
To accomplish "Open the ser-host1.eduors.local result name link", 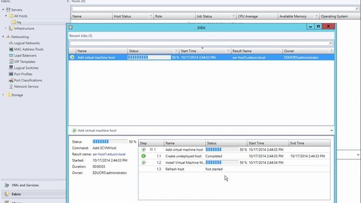I will 109,154.
